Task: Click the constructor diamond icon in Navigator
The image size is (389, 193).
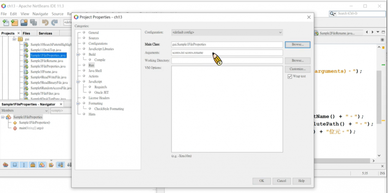Action: [15, 123]
